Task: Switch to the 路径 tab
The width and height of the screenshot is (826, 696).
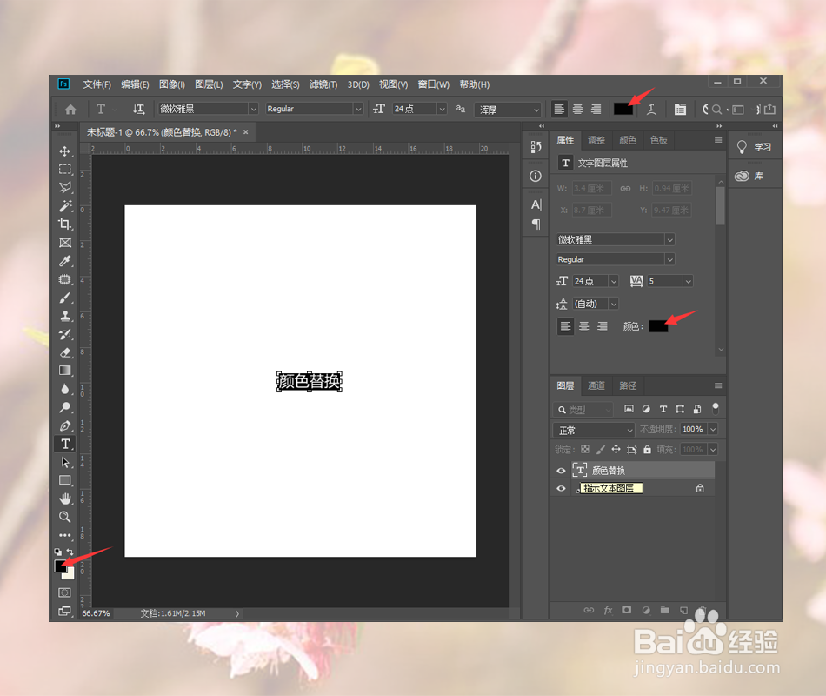Action: (628, 385)
